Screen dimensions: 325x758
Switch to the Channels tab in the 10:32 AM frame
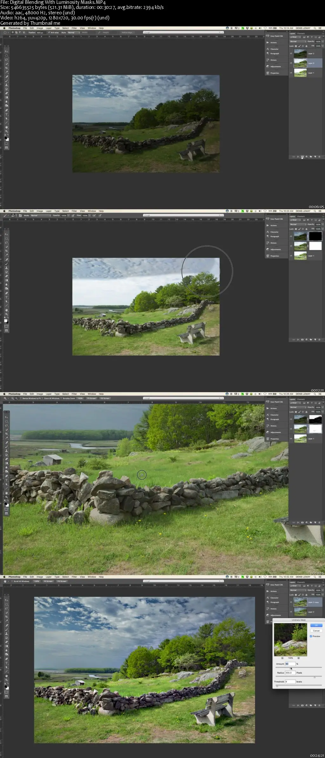[x=301, y=582]
